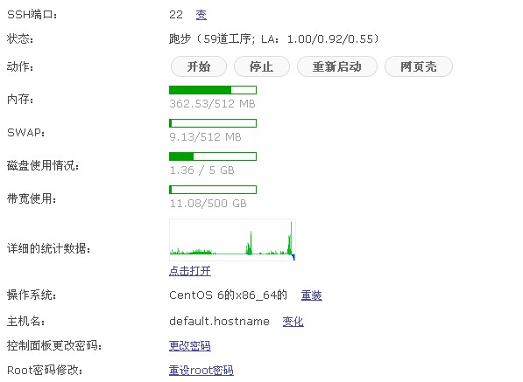Viewport: 523px width, 382px height.
Task: Click the 内存 memory usage bar
Action: (x=213, y=90)
